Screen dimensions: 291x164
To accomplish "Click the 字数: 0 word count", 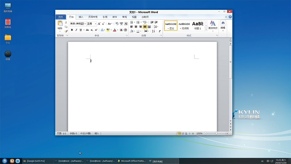I will coord(73,134).
